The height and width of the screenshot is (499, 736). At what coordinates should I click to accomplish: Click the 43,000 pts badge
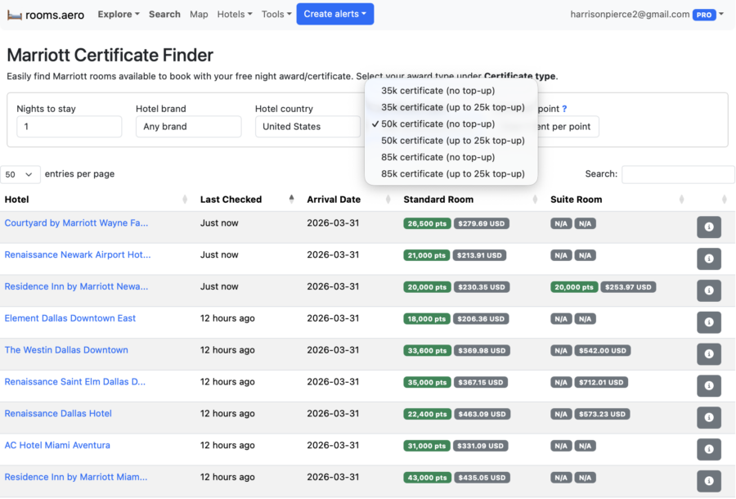coord(427,478)
